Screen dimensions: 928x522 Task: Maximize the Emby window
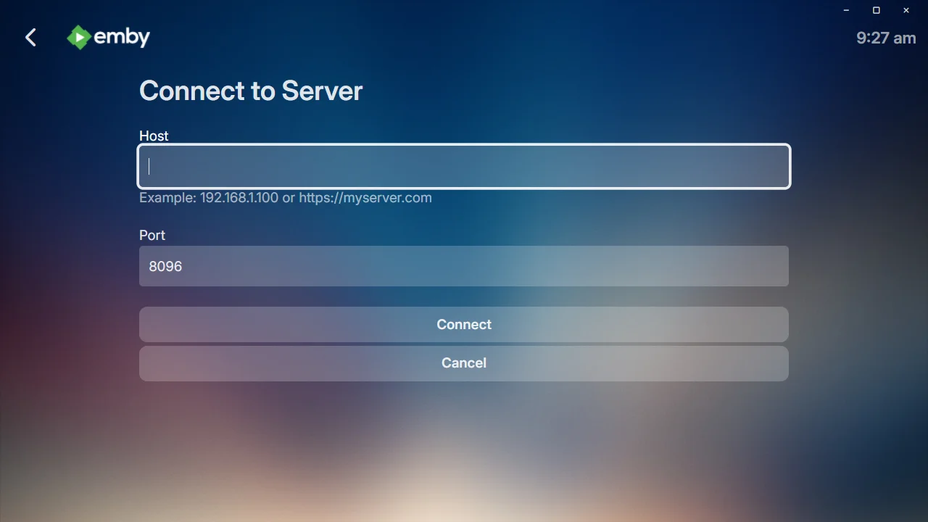[876, 10]
